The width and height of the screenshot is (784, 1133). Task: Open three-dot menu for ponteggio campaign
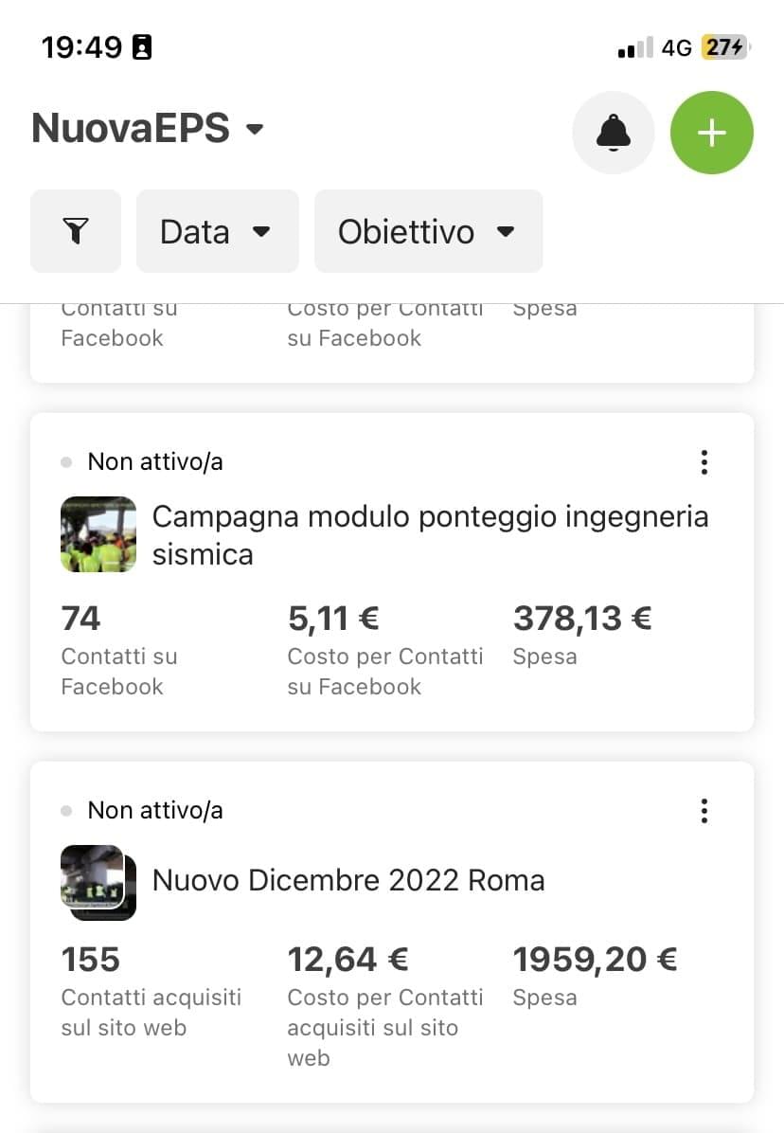coord(704,461)
